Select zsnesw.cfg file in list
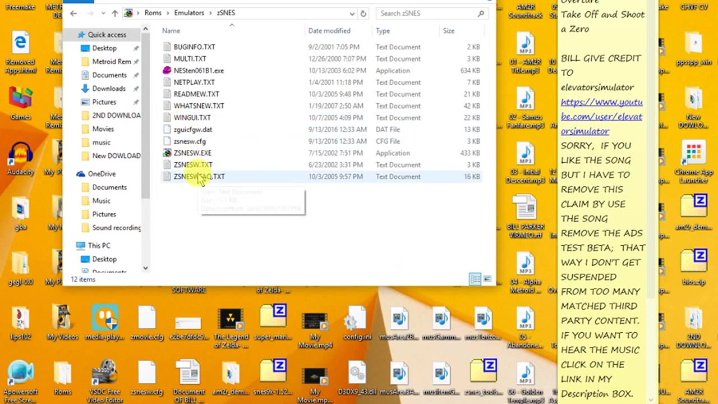This screenshot has width=718, height=404. point(190,141)
